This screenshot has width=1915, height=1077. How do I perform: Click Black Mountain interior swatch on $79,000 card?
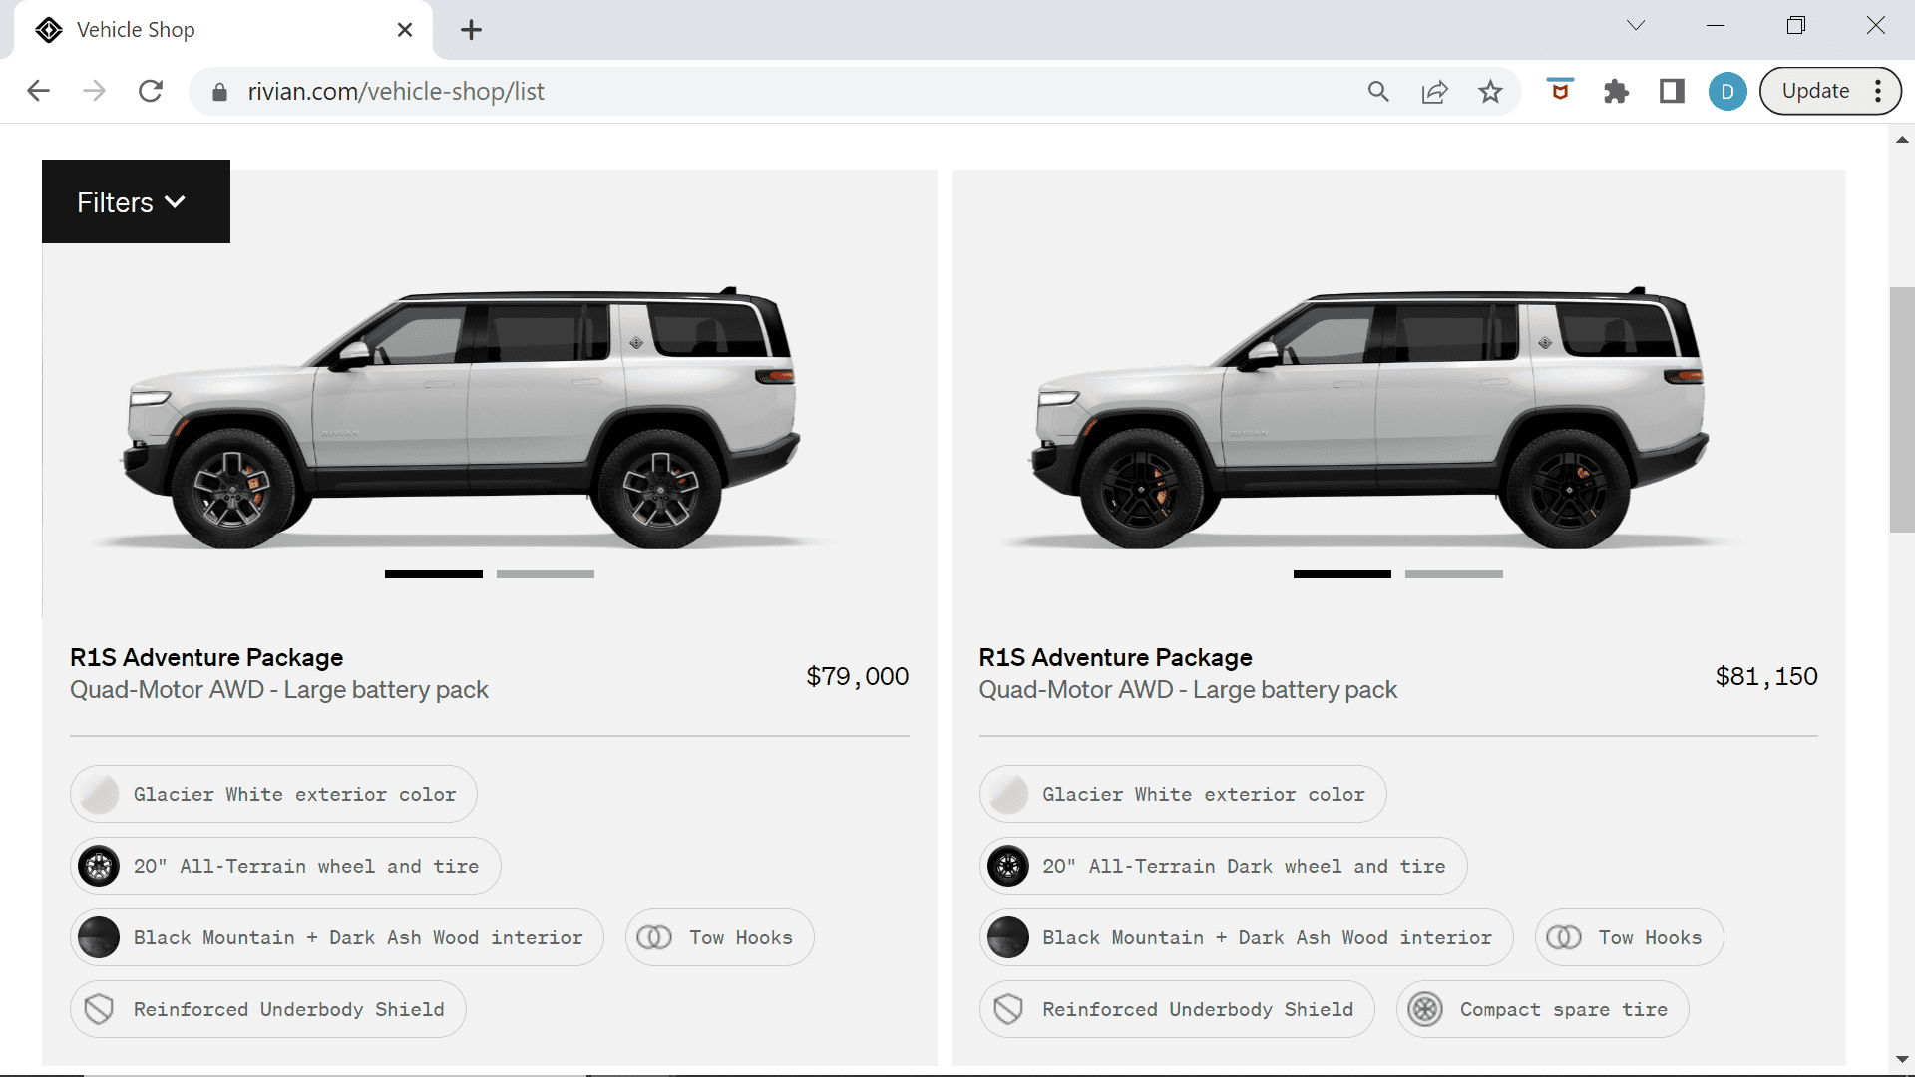click(x=99, y=937)
